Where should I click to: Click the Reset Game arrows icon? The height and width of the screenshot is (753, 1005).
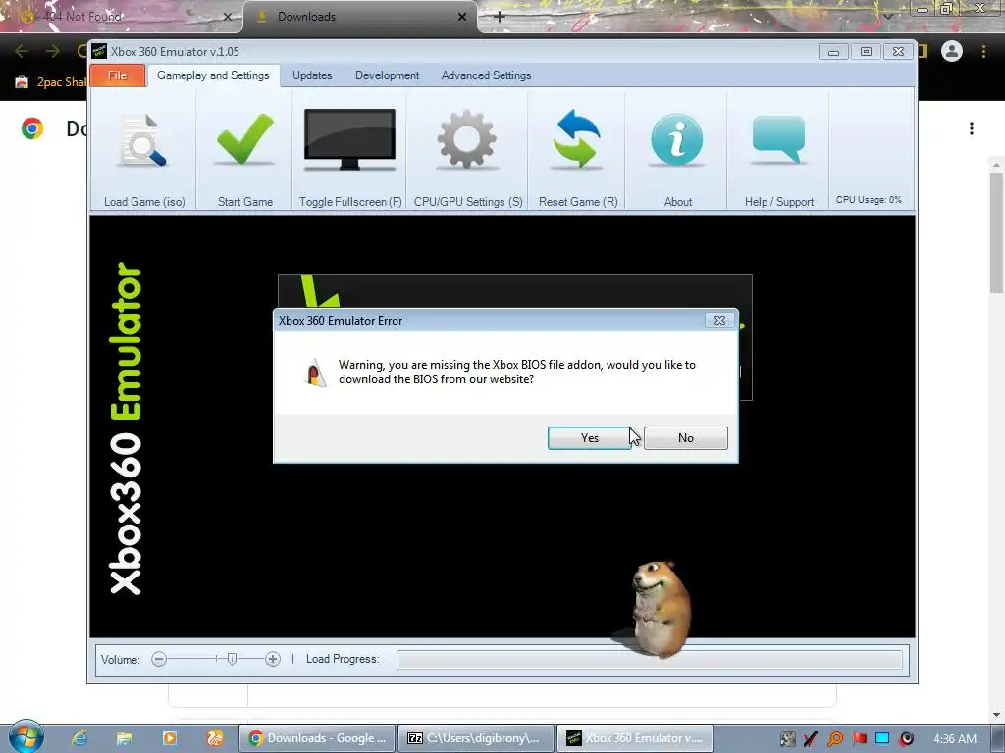coord(577,139)
